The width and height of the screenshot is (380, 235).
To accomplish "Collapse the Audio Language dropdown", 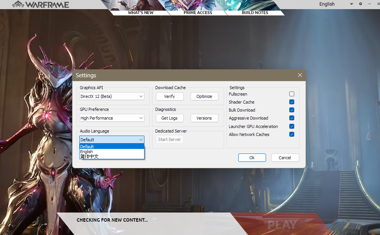I will point(112,139).
